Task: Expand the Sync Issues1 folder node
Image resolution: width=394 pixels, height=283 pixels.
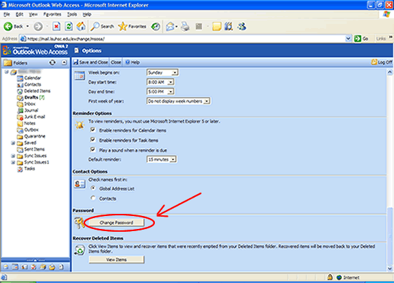Action: 13,163
